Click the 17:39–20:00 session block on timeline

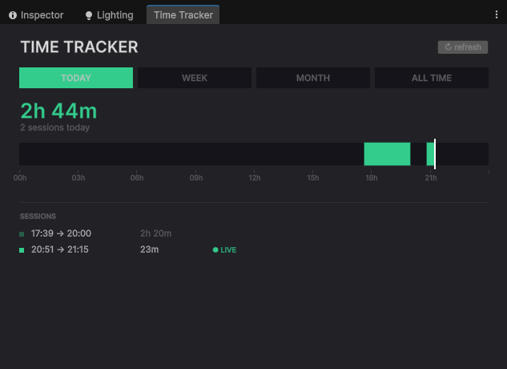(387, 154)
